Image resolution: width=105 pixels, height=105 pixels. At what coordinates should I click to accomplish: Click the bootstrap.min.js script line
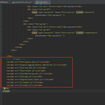30,74
